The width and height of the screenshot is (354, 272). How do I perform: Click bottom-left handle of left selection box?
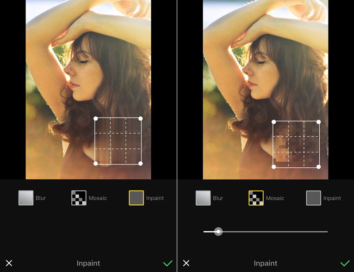pyautogui.click(x=95, y=164)
